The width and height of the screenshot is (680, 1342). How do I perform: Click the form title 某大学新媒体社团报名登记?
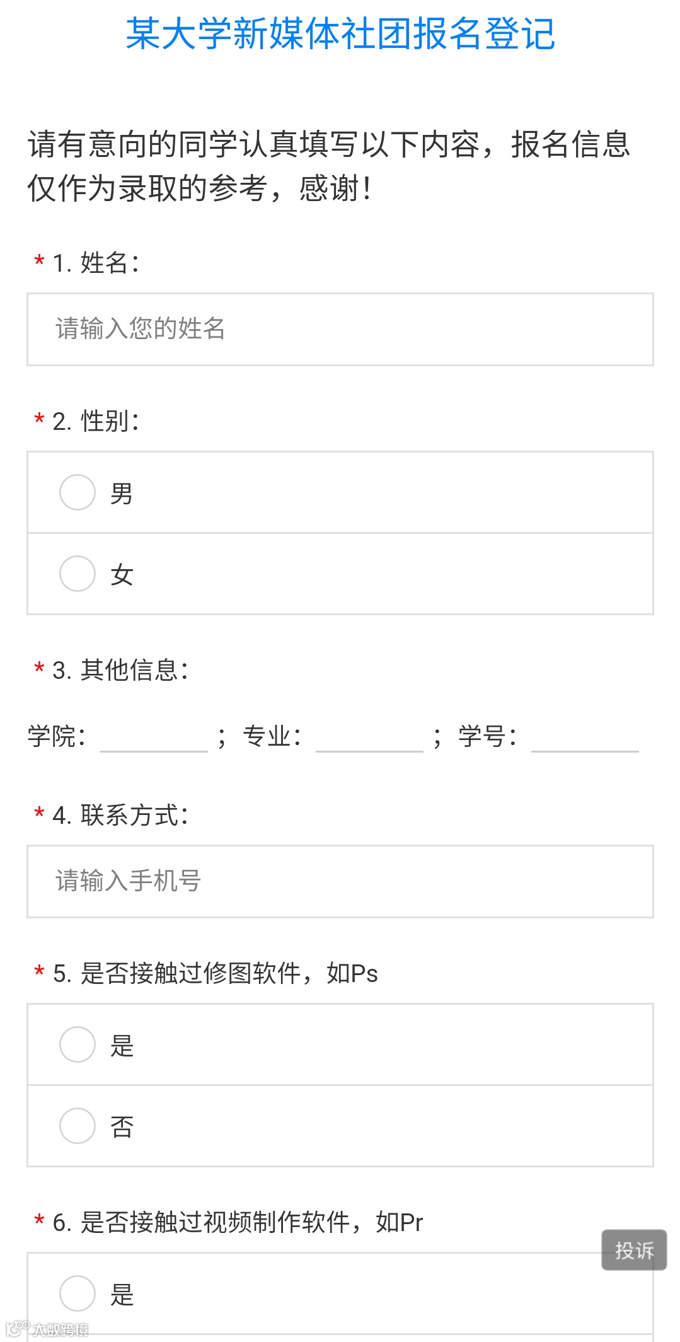[x=340, y=33]
